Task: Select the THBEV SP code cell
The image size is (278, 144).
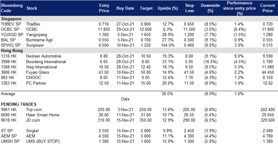Action: click(x=11, y=24)
